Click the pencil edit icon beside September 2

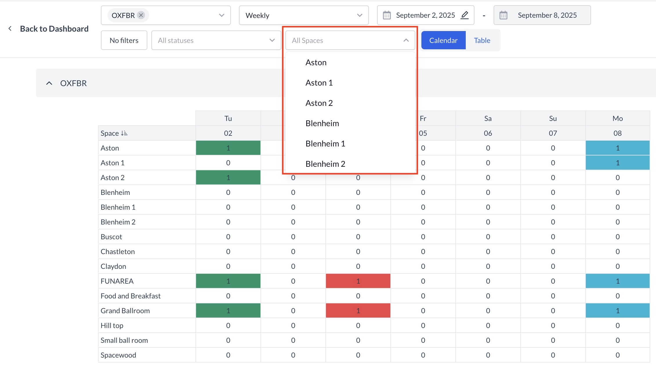click(x=465, y=15)
